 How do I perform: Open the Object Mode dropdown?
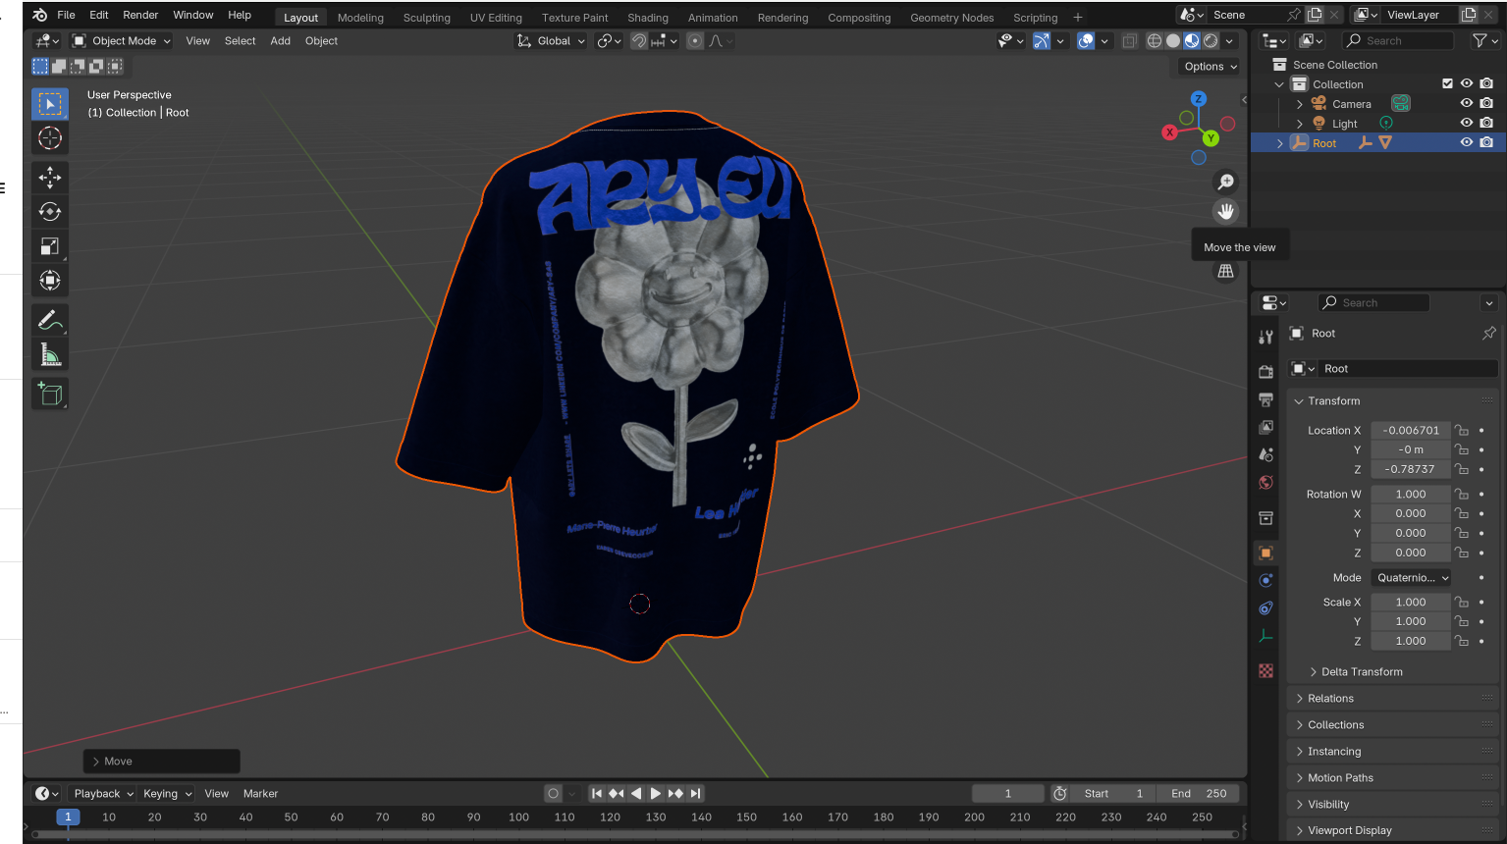[x=122, y=40]
